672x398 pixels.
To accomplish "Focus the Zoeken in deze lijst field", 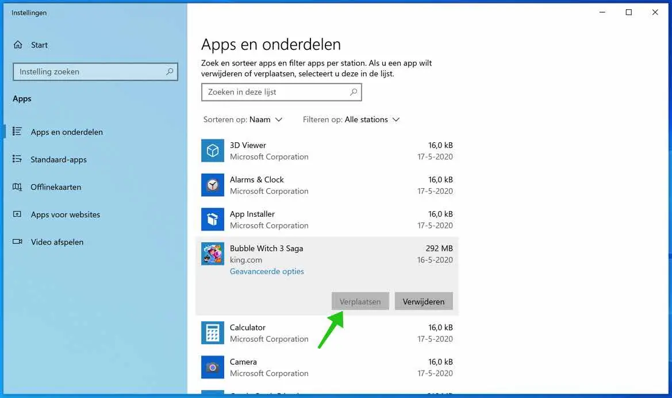I will pyautogui.click(x=282, y=92).
